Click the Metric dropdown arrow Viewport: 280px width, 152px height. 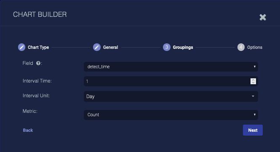[255, 115]
